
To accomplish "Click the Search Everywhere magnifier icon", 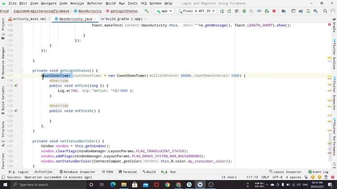I will coord(325,11).
